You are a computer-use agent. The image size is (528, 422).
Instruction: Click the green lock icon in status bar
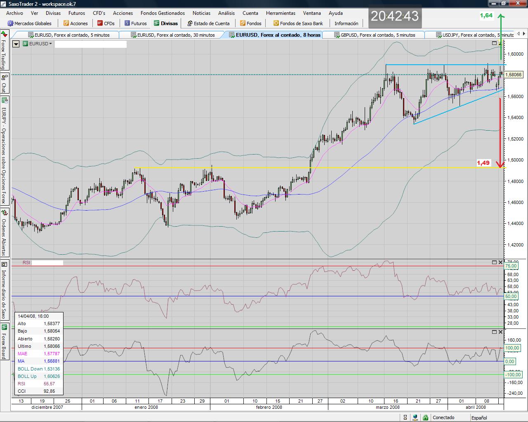point(424,417)
